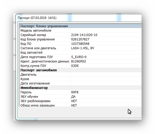This screenshot has width=155, height=134.
Task: Select the Модель автомобиля row
Action: 80,31
